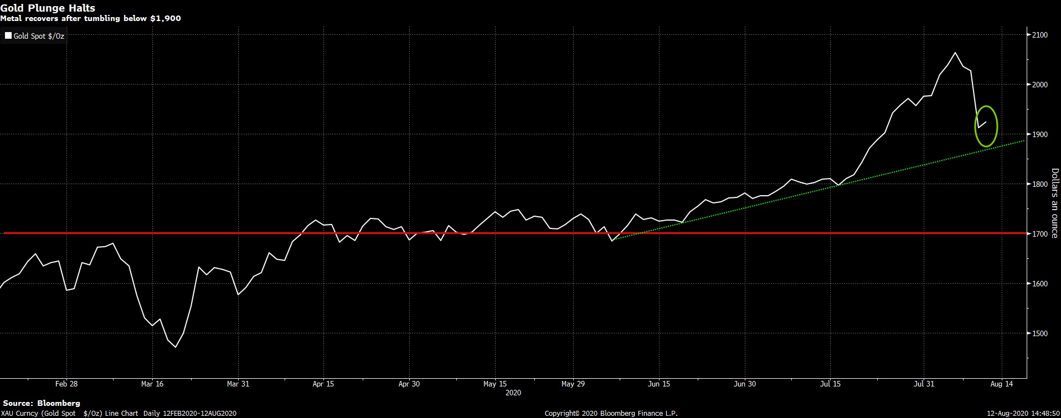Select the Gold Spot $/Oz legend label
The height and width of the screenshot is (418, 1061).
point(39,36)
